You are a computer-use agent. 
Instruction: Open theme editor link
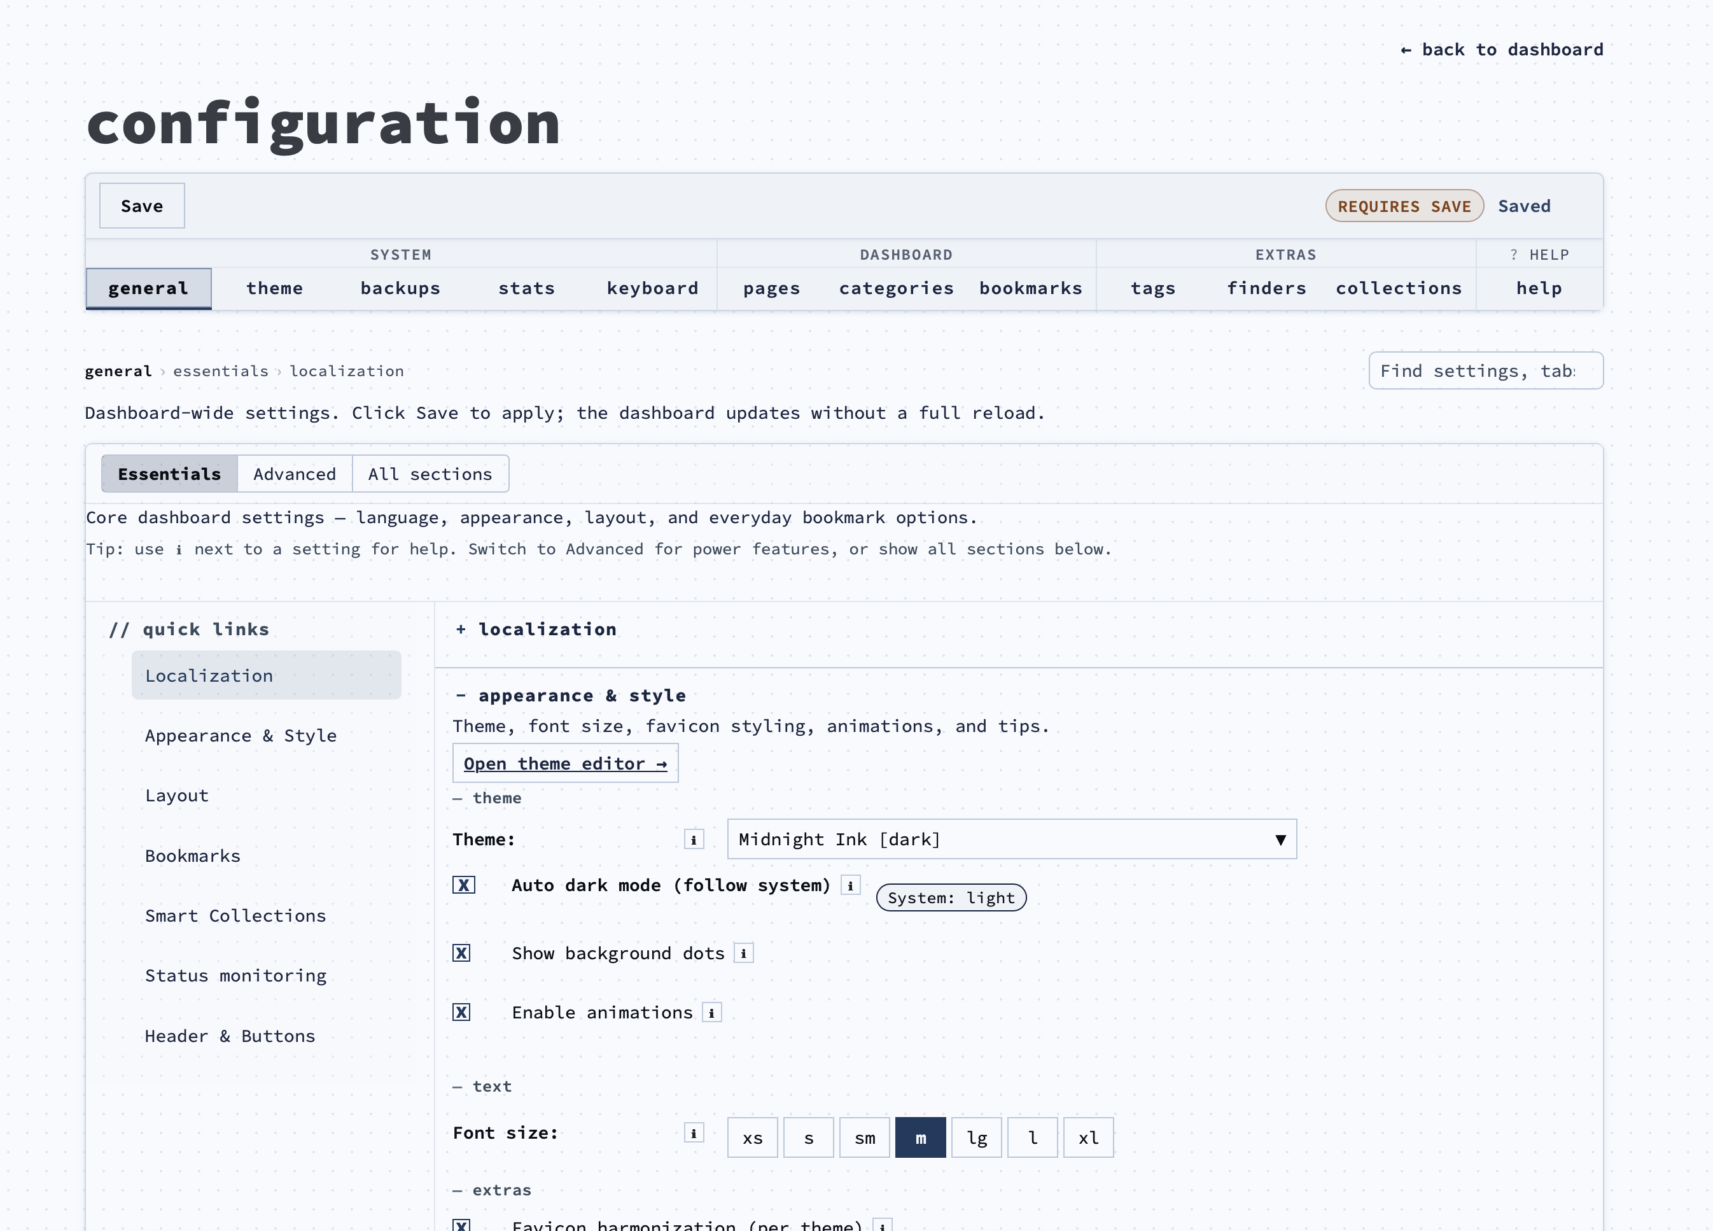(565, 763)
